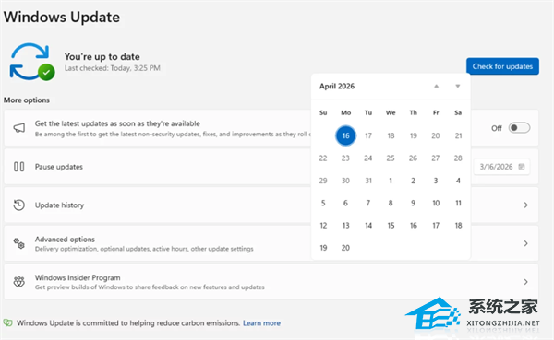This screenshot has width=554, height=340.
Task: Click the Su weekday header in calendar
Action: pos(323,112)
